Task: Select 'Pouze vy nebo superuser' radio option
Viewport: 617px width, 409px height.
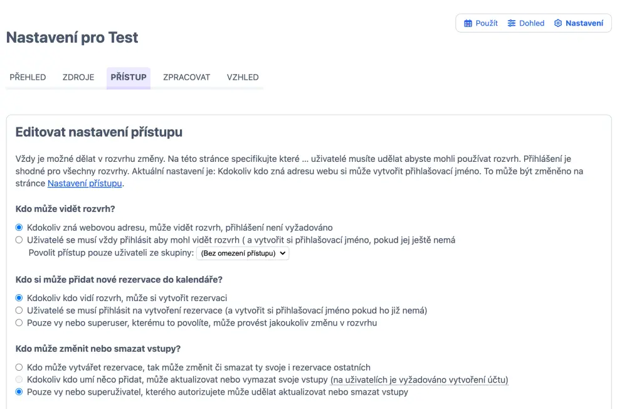Action: pos(19,322)
